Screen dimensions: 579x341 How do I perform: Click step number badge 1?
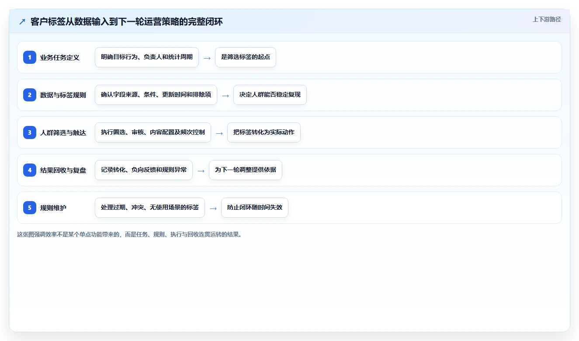[30, 57]
